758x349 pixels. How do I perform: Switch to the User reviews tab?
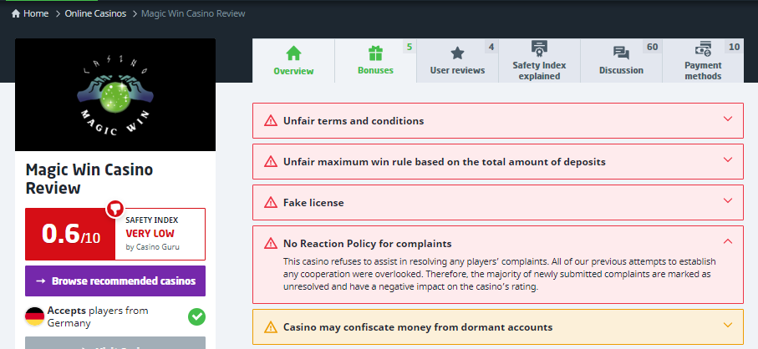point(457,70)
